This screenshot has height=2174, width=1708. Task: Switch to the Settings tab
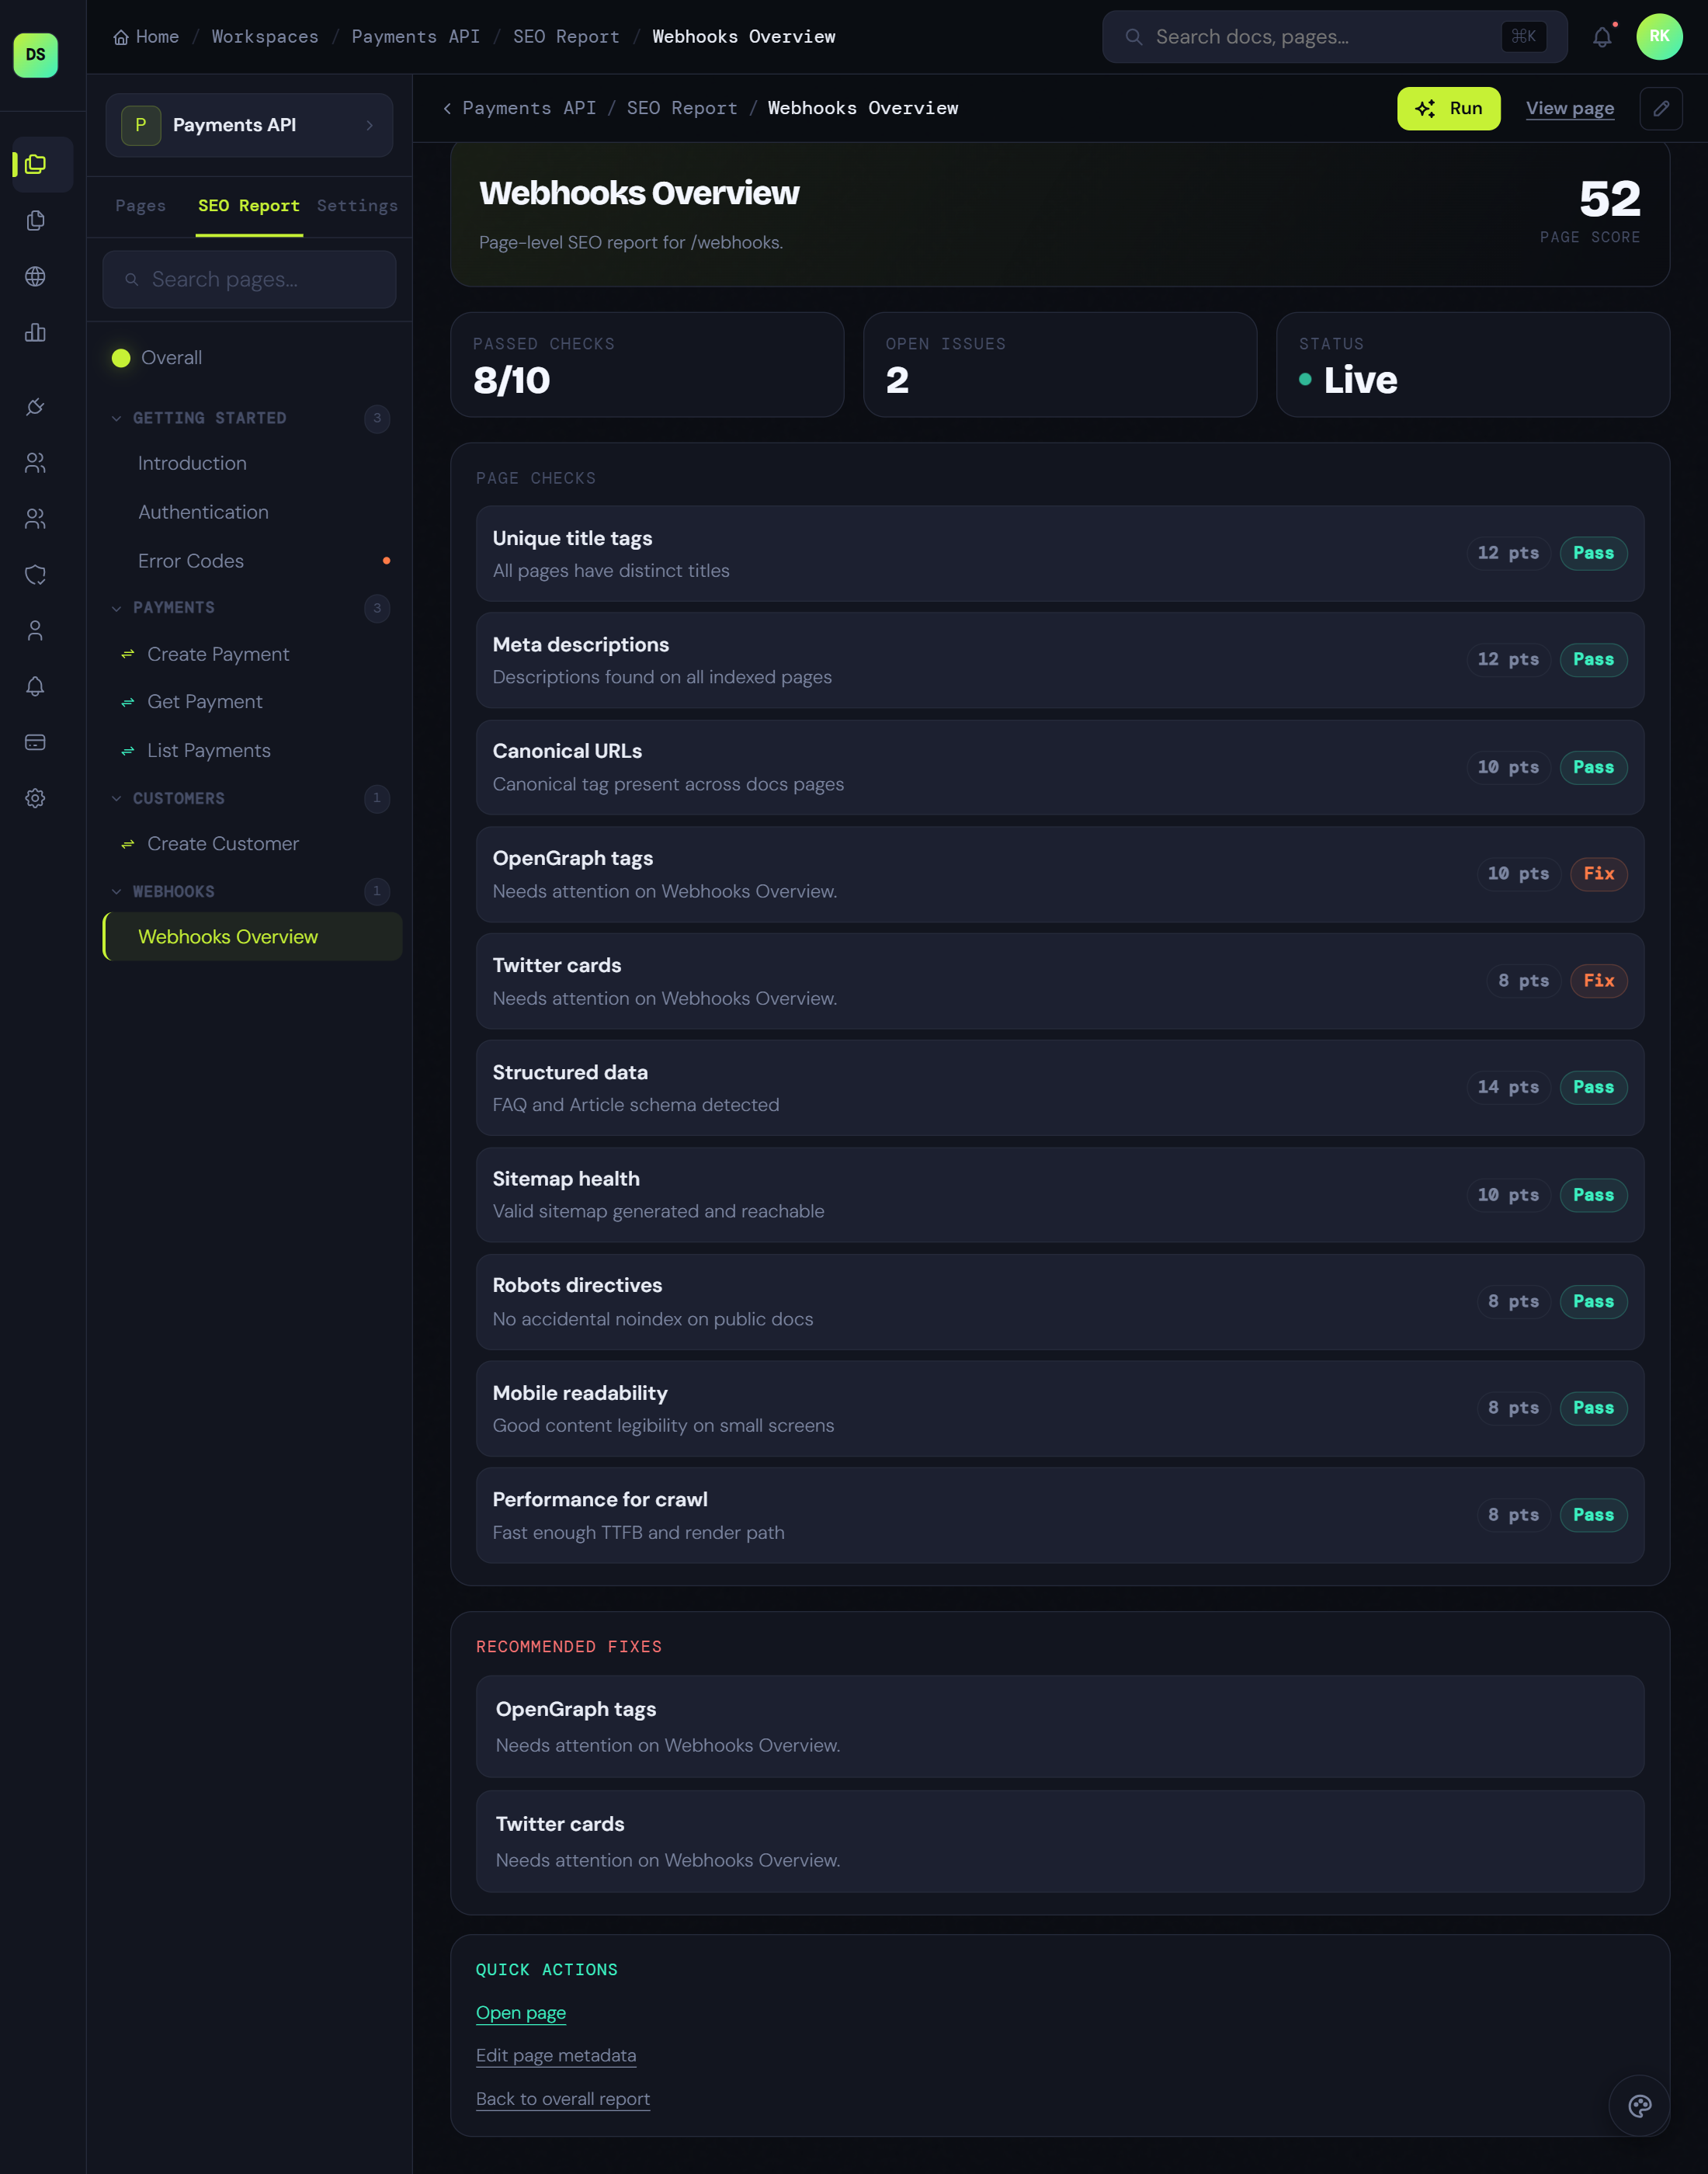tap(357, 206)
